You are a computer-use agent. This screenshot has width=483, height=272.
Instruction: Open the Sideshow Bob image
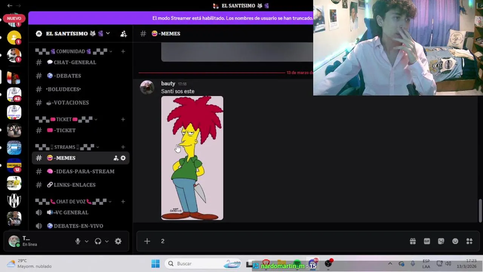pos(192,158)
